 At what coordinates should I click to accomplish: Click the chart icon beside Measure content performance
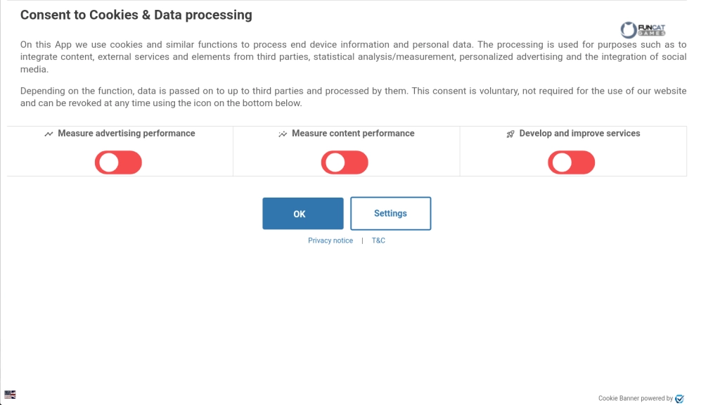283,134
